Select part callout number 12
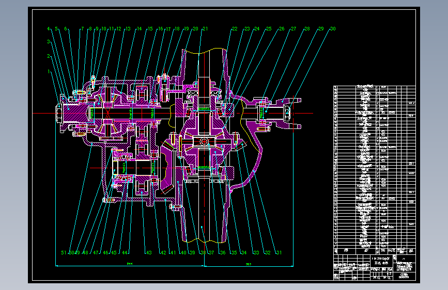 [119, 29]
